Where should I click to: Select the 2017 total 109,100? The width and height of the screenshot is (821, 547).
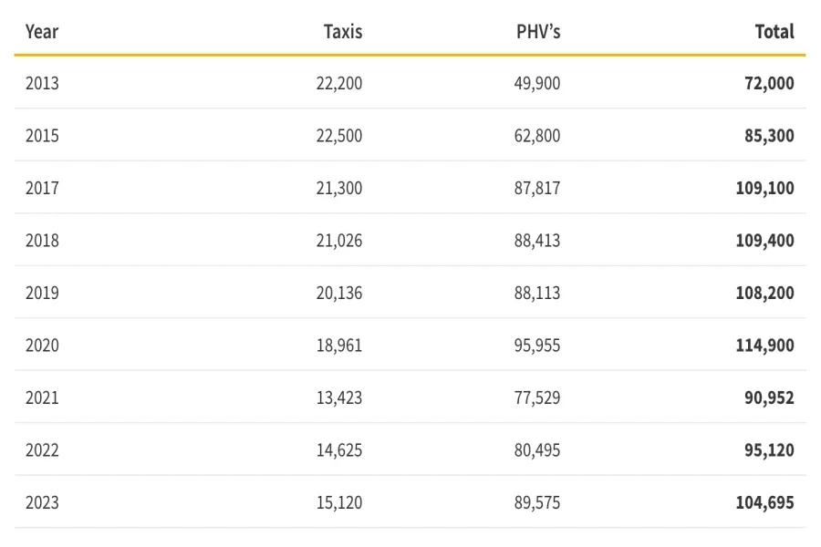[764, 189]
